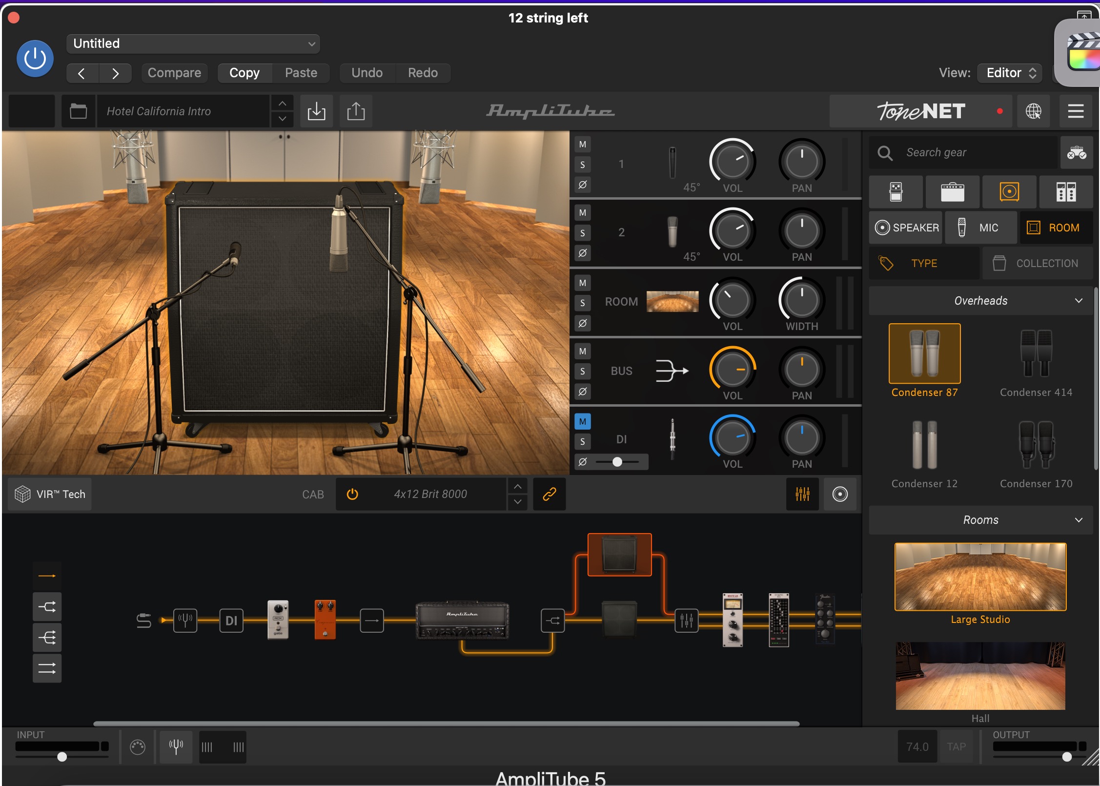Click the export preset share icon
The image size is (1100, 786).
pyautogui.click(x=356, y=111)
